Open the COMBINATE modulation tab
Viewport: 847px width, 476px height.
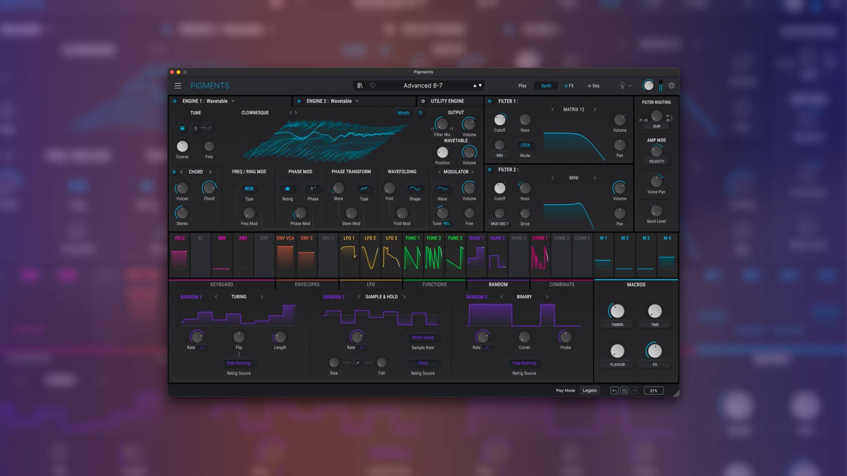pos(562,284)
